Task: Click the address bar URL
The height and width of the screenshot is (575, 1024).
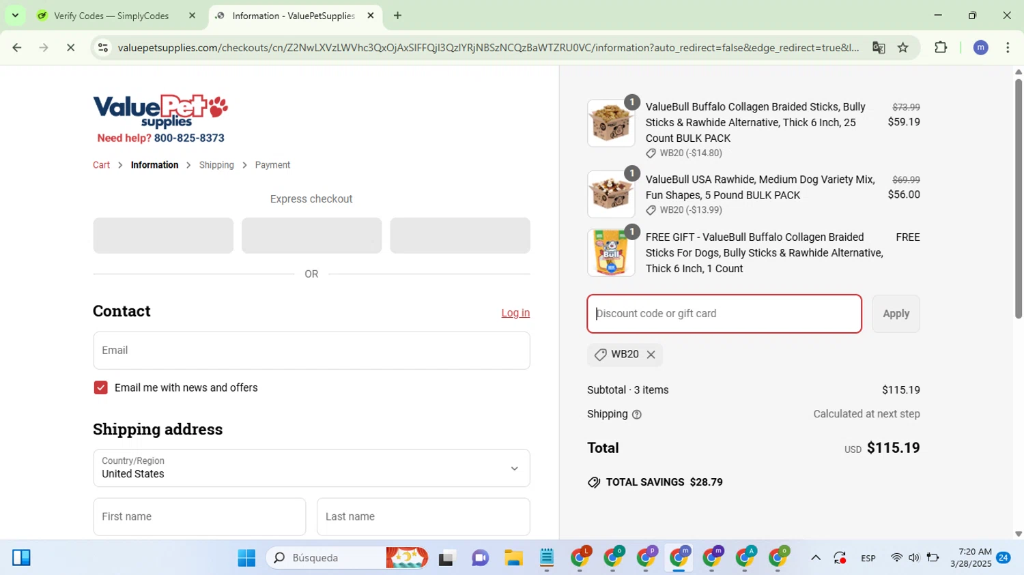Action: 488,48
